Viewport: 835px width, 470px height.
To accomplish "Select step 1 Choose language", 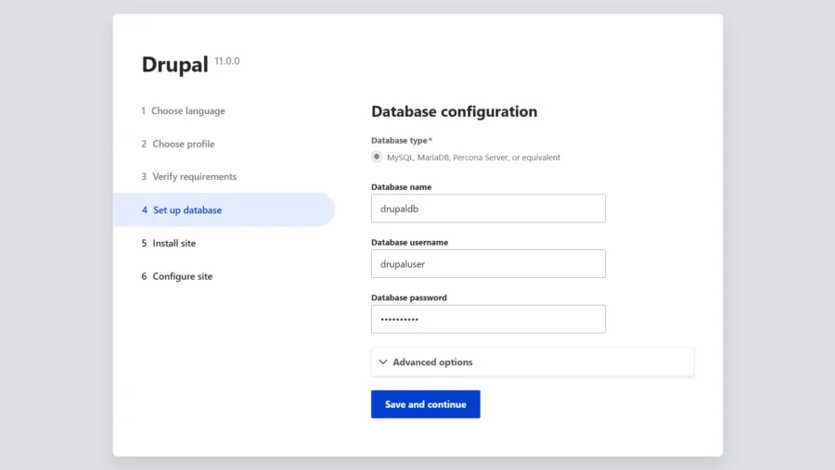I will (x=183, y=110).
